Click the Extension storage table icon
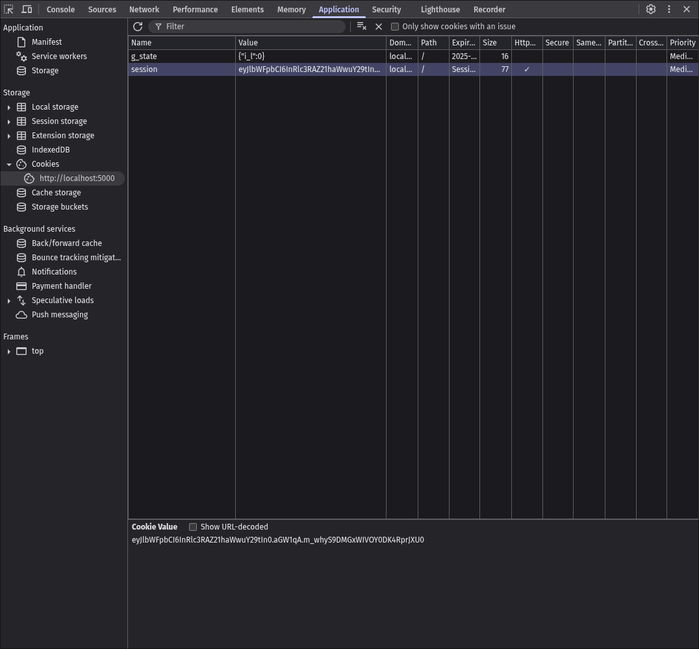 [21, 136]
